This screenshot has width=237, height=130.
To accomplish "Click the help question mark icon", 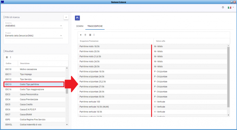I will [x=223, y=7].
